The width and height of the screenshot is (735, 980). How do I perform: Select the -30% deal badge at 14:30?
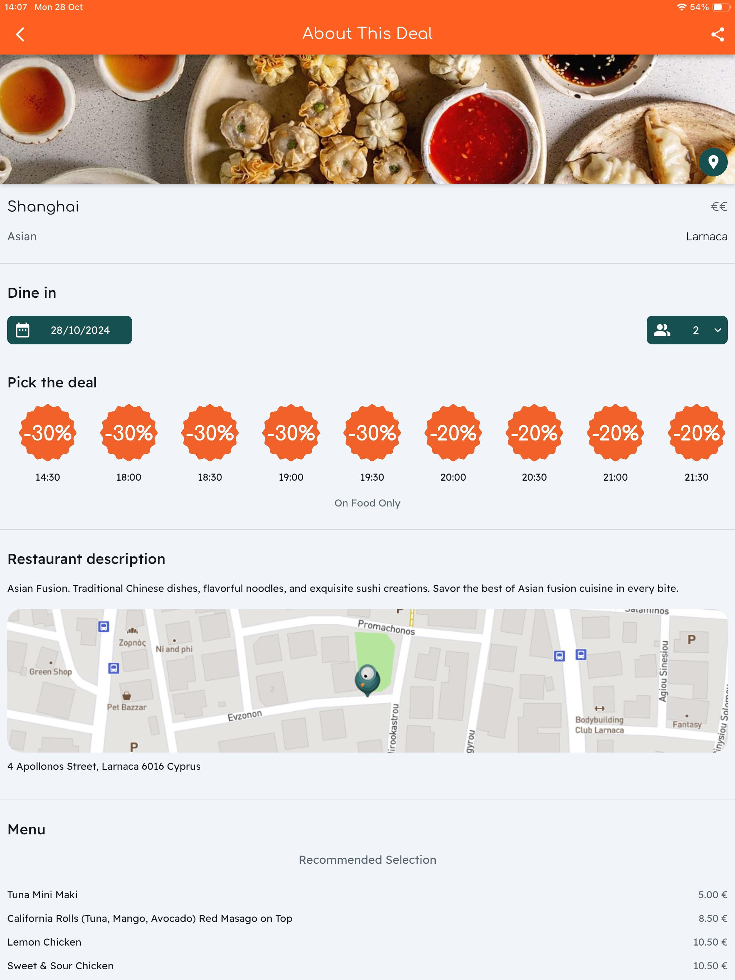[x=47, y=433]
